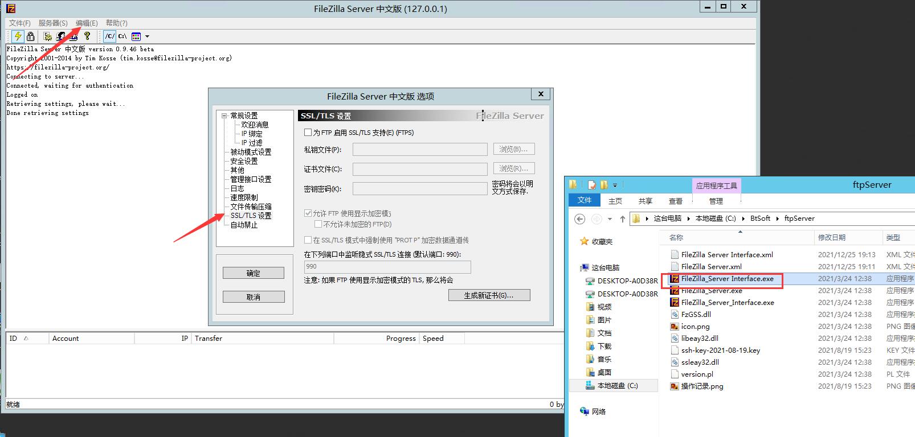Open dropdown arrow beside the sort icon
915x437 pixels.
147,36
